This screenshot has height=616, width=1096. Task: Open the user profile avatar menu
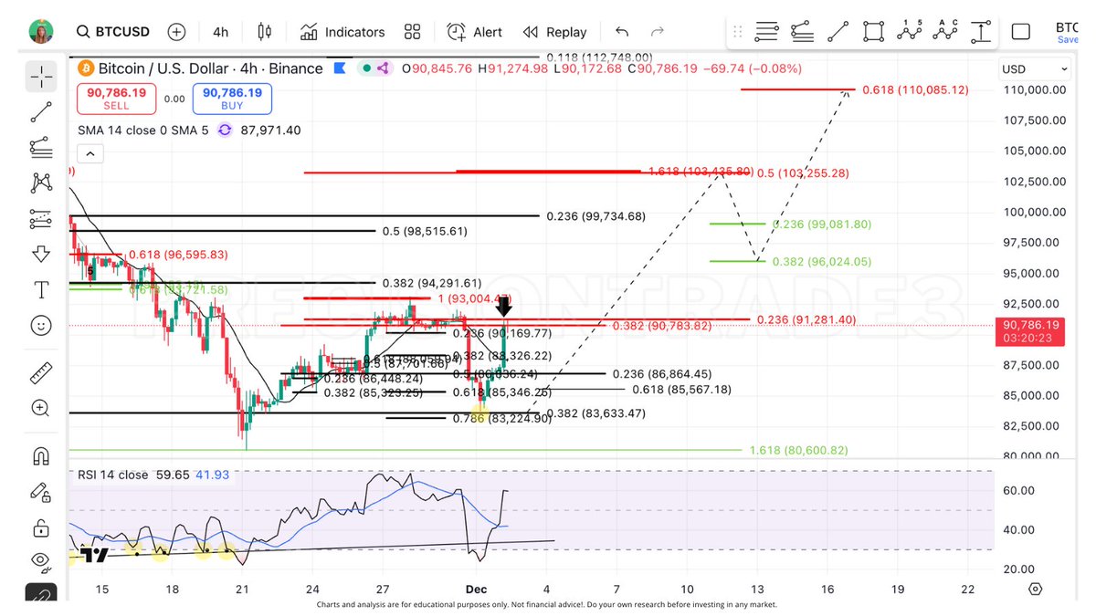click(41, 31)
